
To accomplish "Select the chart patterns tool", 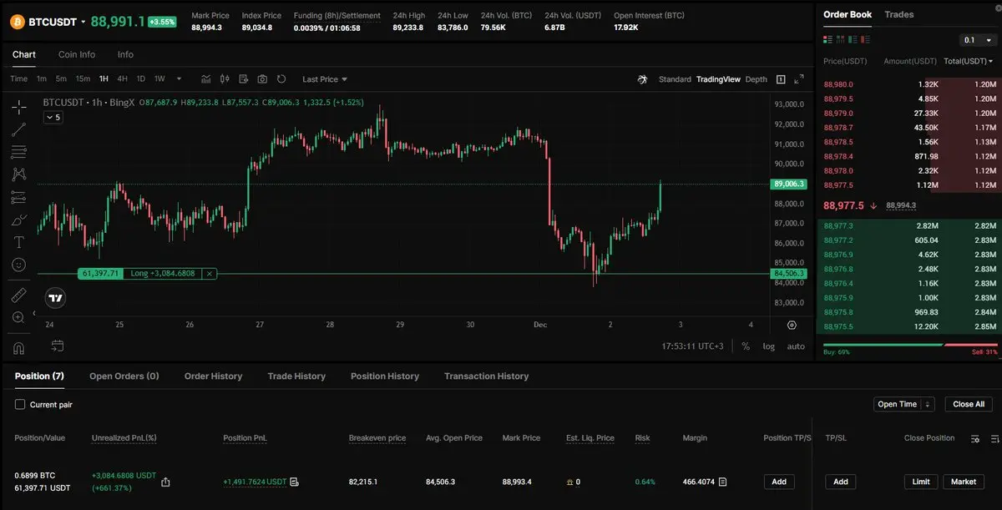I will [x=18, y=174].
